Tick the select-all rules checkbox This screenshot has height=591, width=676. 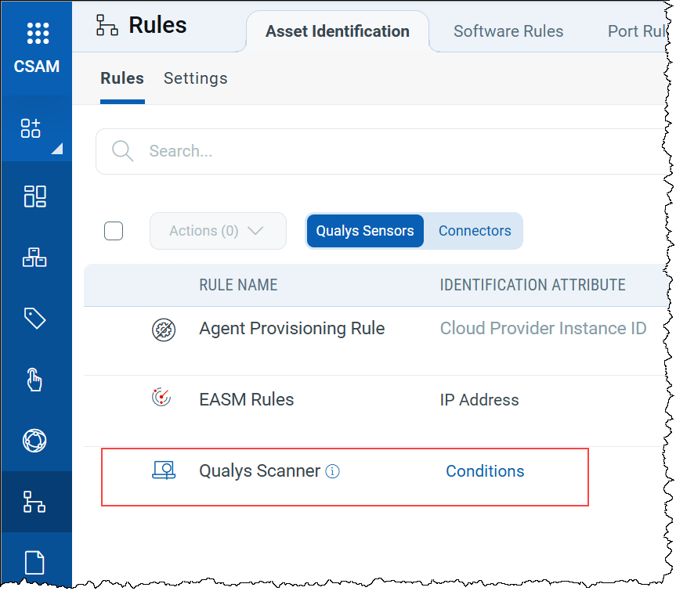point(114,231)
